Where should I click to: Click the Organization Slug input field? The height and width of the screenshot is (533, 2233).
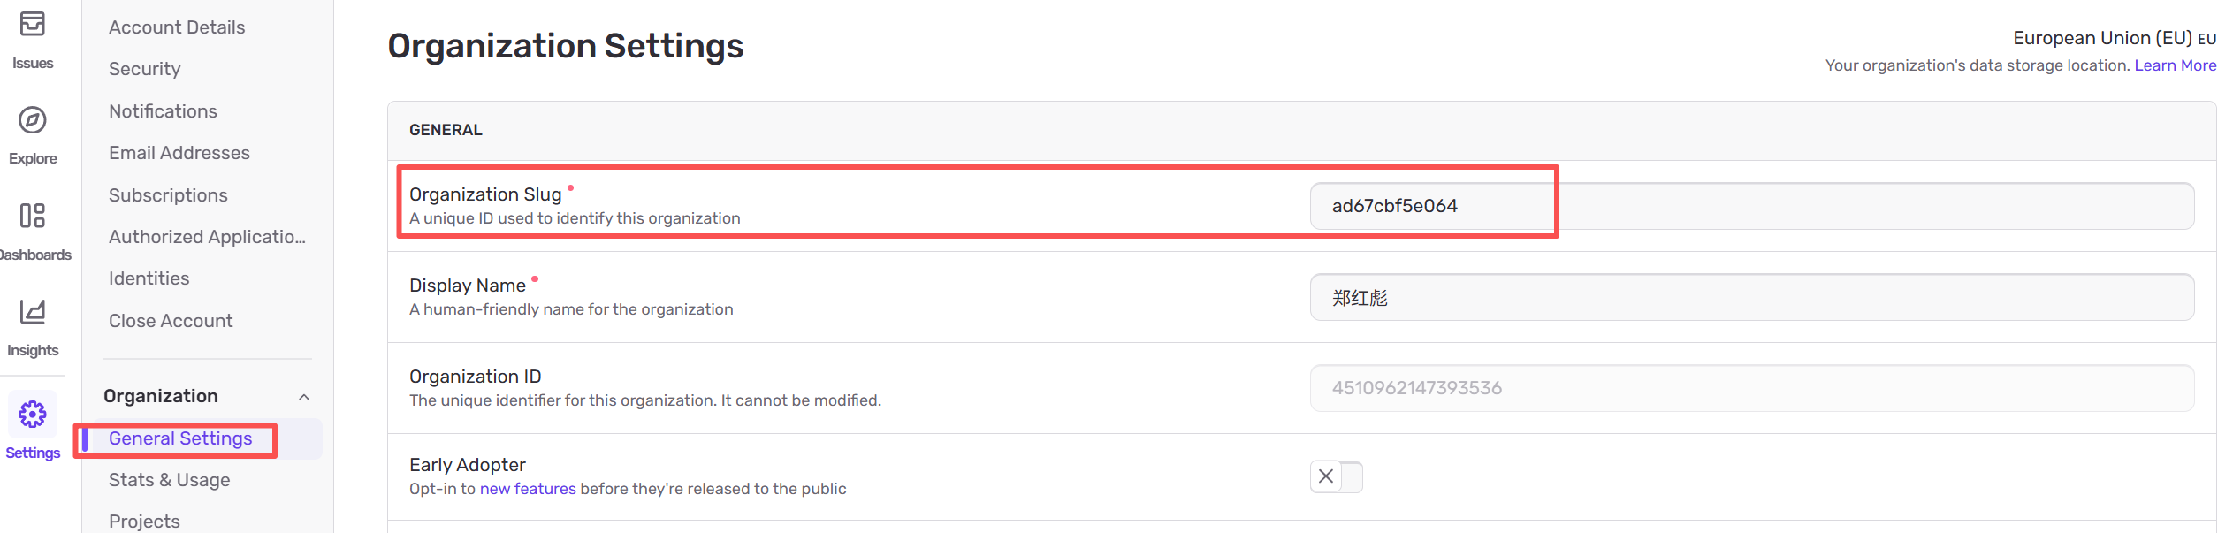coord(1750,206)
